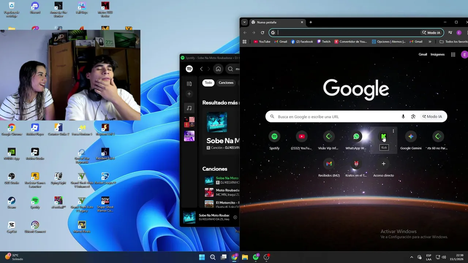The height and width of the screenshot is (263, 468).
Task: Reload the page in Chrome
Action: click(x=263, y=33)
